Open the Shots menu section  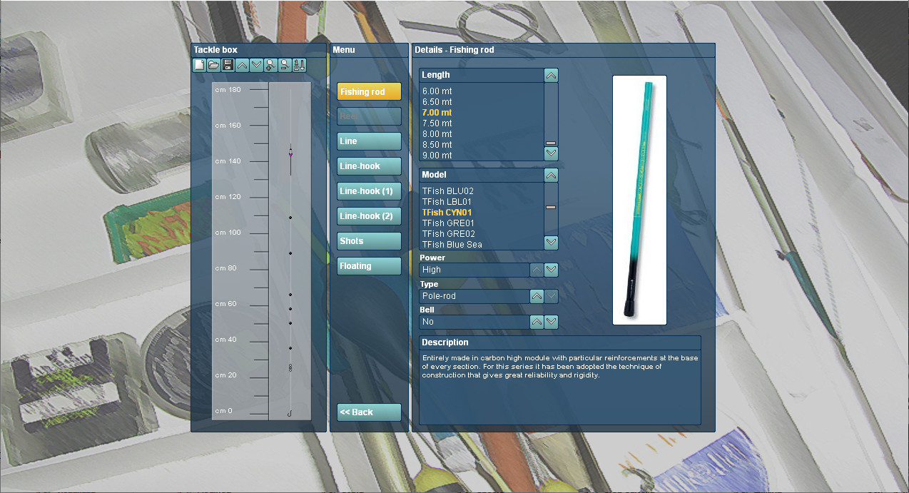(x=369, y=241)
